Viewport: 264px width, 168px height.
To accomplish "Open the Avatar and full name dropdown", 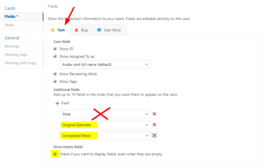I will (147, 64).
